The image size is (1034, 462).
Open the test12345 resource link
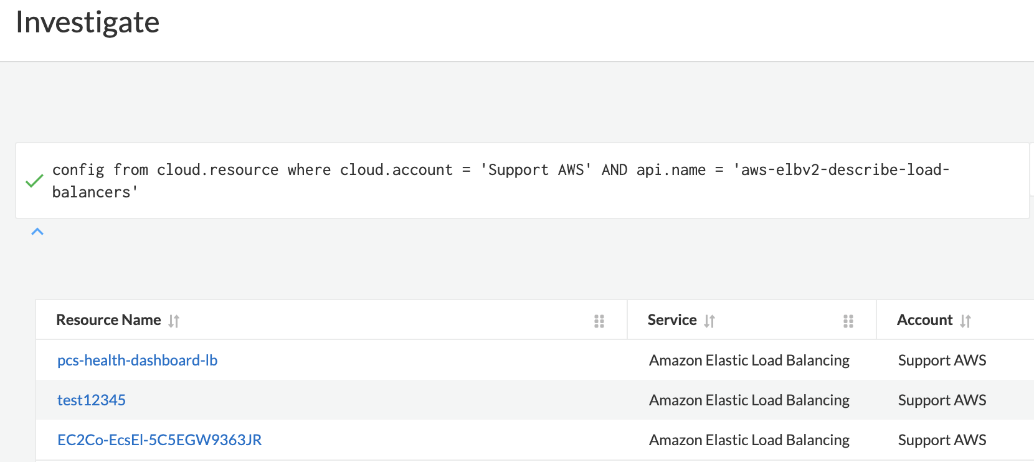[x=92, y=400]
